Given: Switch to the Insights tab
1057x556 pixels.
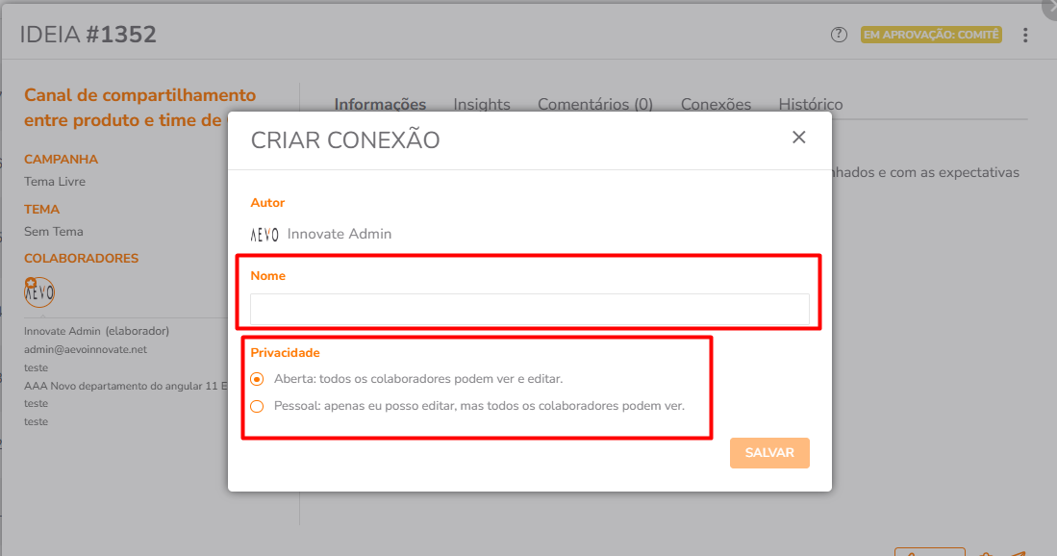Looking at the screenshot, I should pyautogui.click(x=482, y=104).
